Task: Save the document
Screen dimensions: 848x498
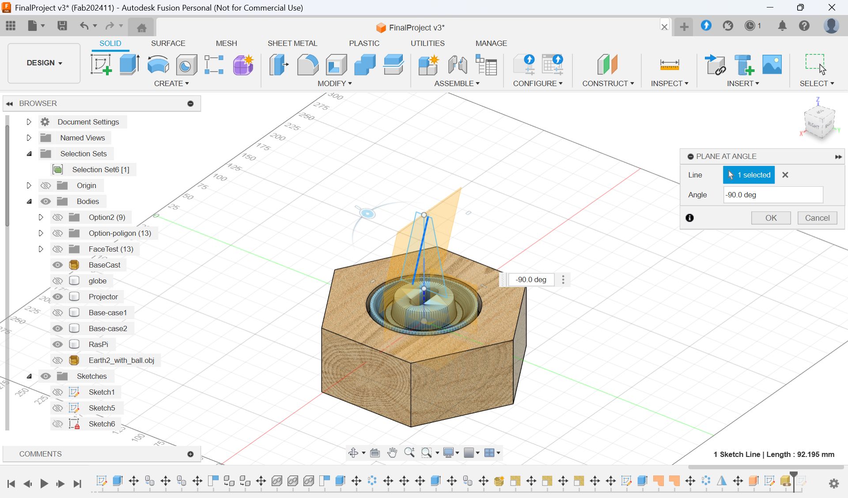Action: click(x=62, y=26)
